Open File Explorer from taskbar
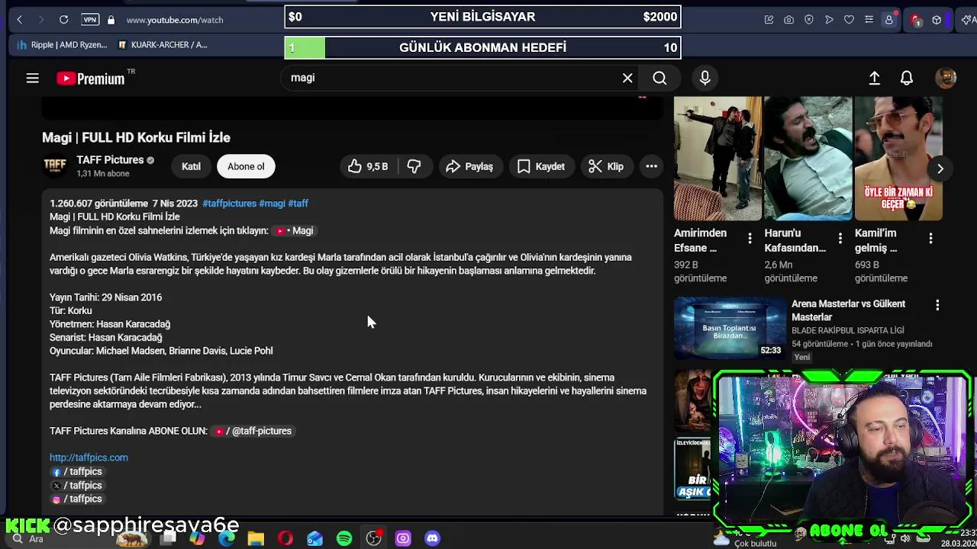Image resolution: width=977 pixels, height=549 pixels. point(256,539)
